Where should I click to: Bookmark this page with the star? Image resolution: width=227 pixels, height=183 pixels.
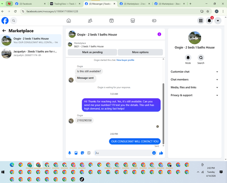coord(208,11)
